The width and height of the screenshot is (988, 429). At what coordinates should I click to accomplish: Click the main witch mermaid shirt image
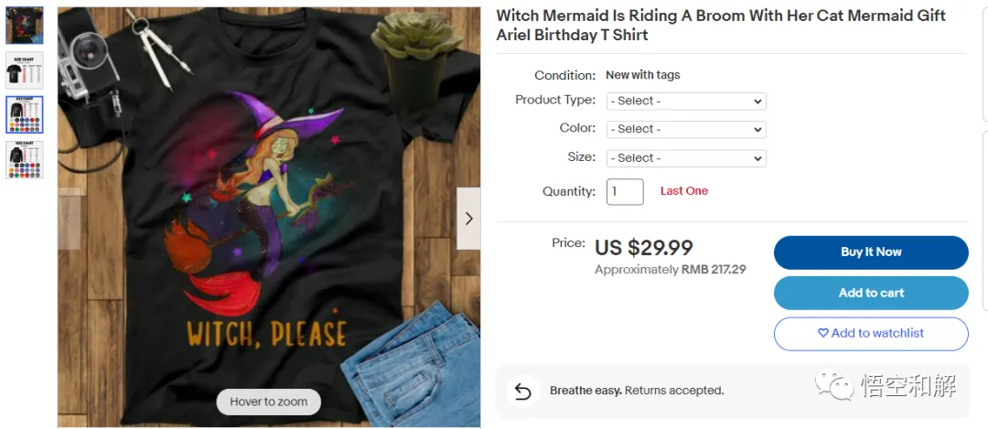coord(269,218)
